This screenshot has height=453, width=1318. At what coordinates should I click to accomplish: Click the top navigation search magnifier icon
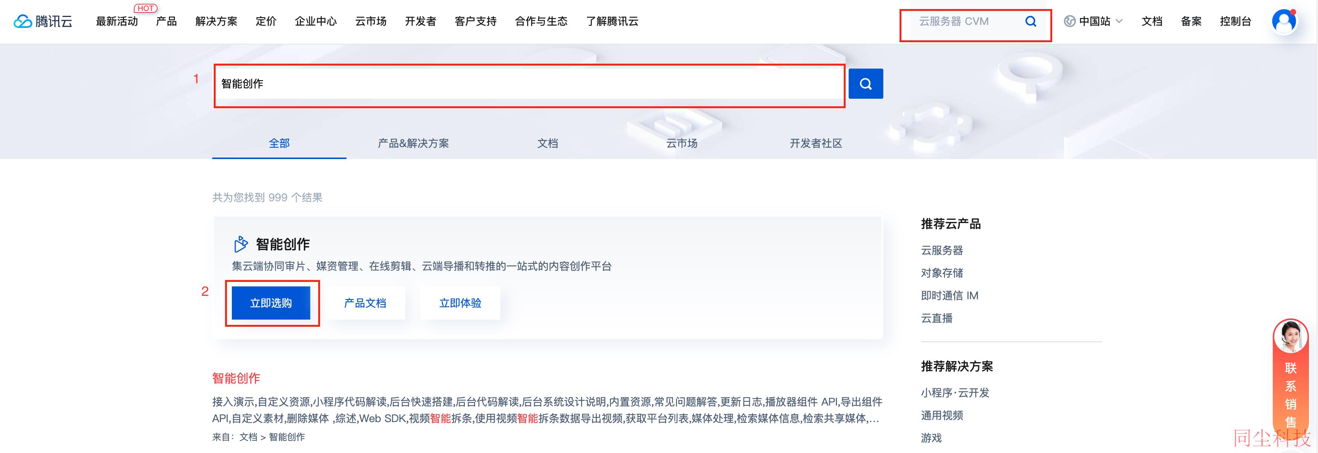[x=1031, y=21]
